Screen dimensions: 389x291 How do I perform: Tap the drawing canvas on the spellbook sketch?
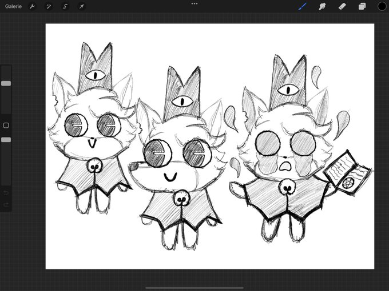click(347, 172)
